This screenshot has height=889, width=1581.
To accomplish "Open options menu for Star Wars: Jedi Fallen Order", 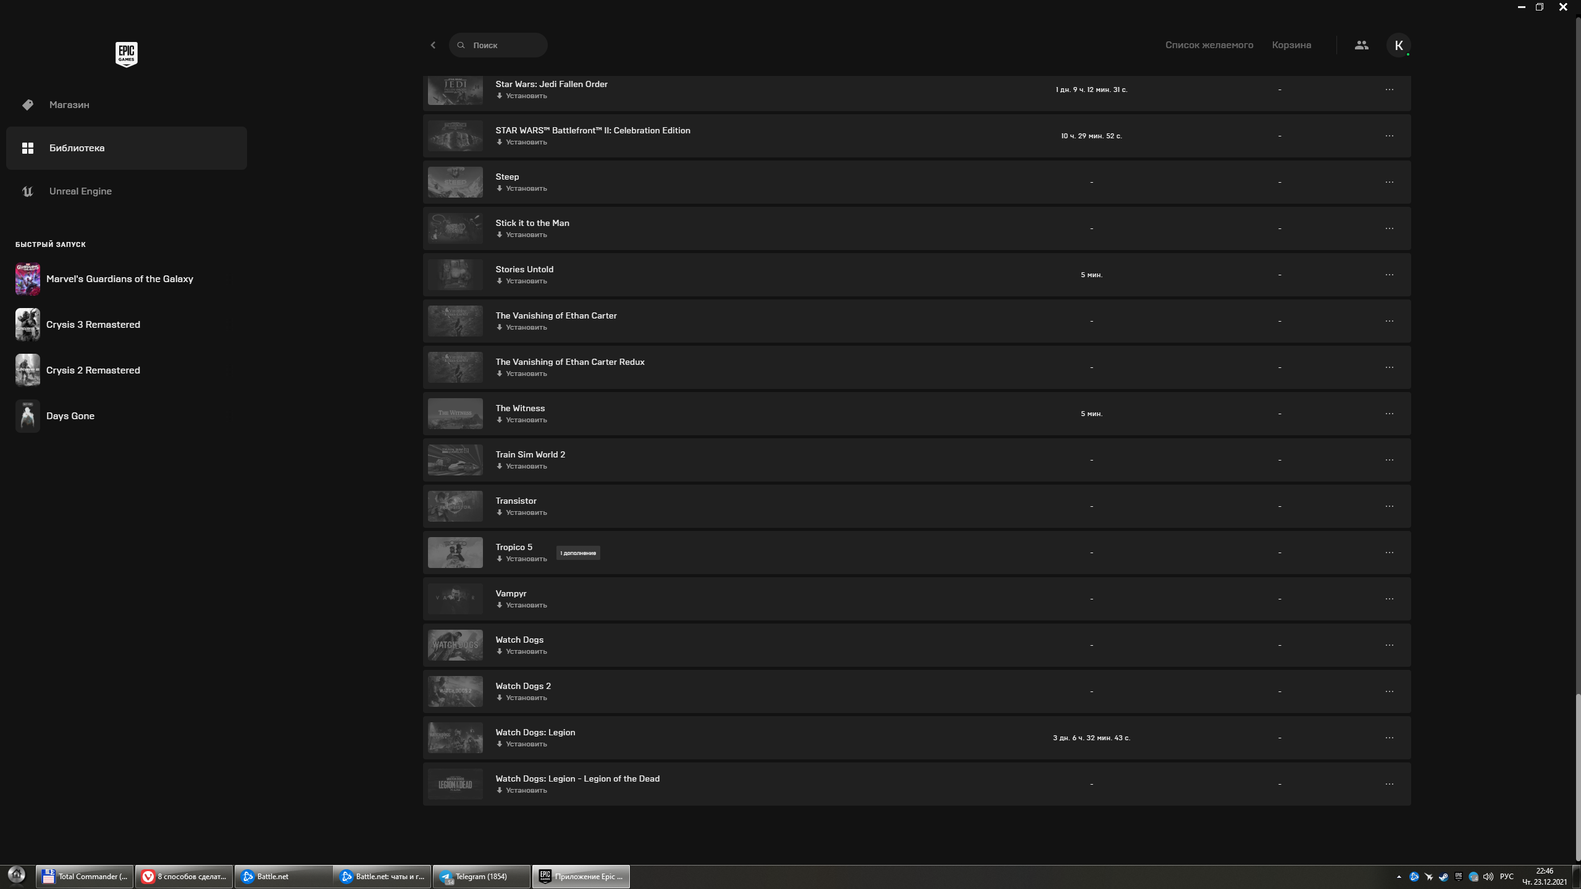I will coord(1390,90).
